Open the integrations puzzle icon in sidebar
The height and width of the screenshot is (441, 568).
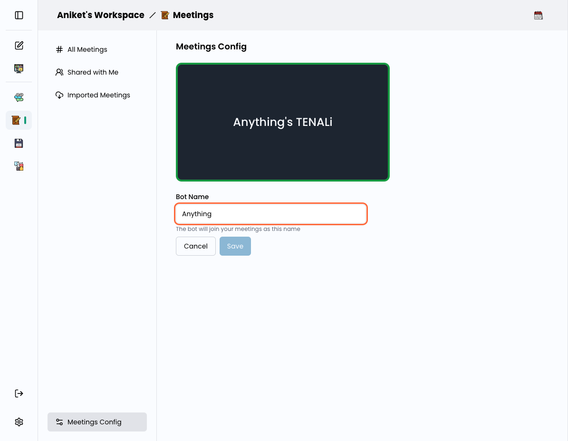coord(19,166)
